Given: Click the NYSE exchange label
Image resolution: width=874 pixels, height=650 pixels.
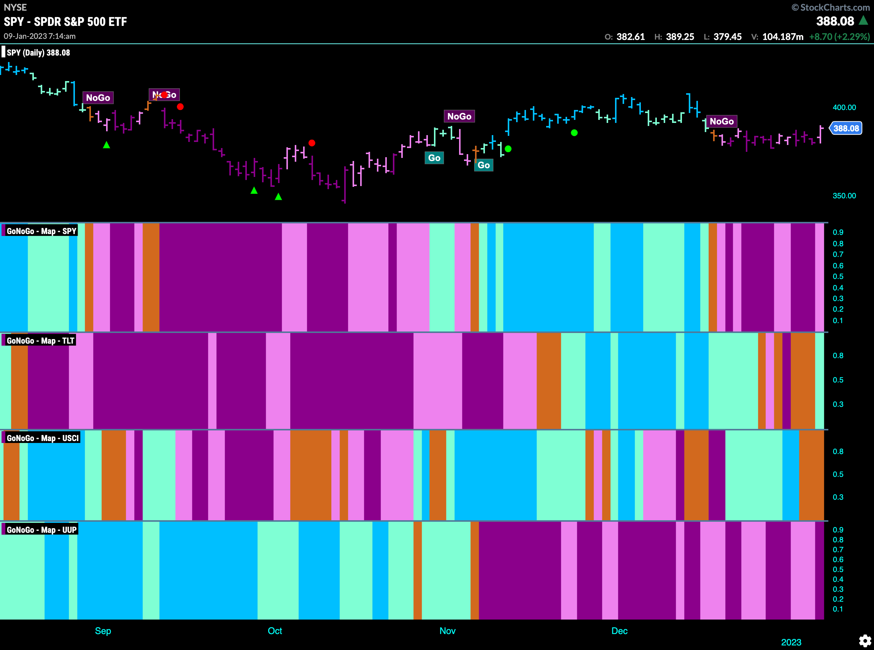Looking at the screenshot, I should click(15, 8).
